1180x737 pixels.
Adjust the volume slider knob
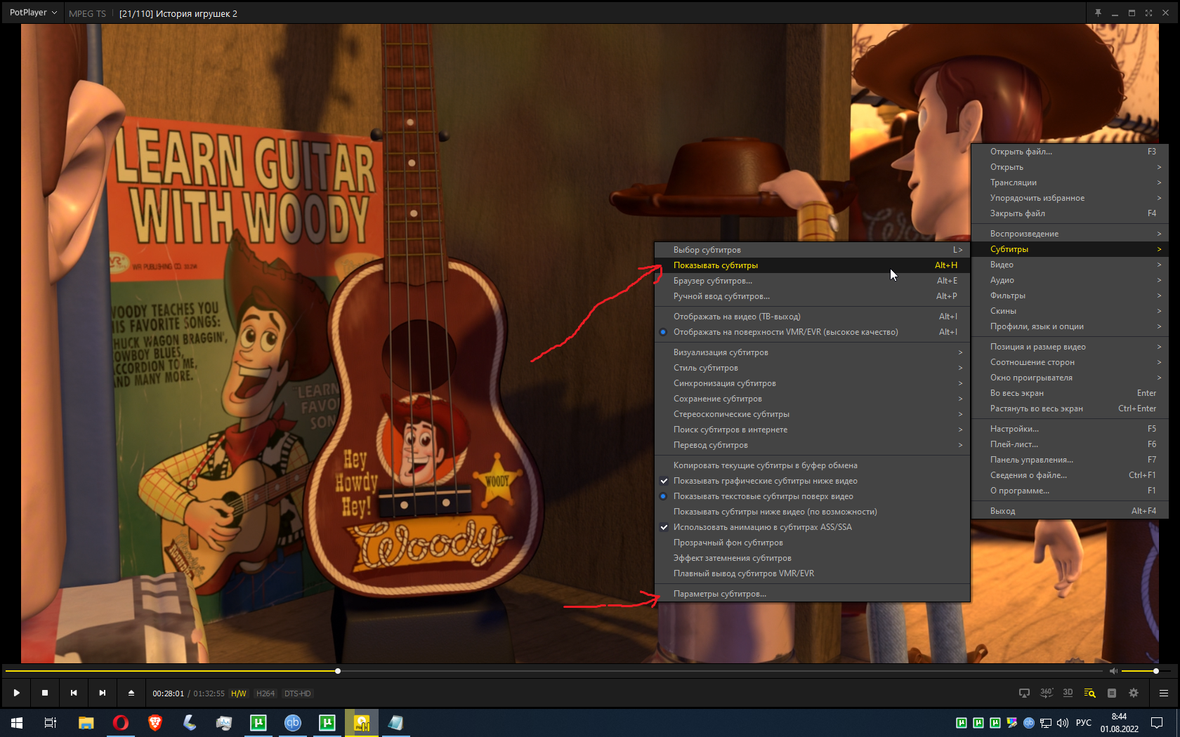coord(1156,671)
